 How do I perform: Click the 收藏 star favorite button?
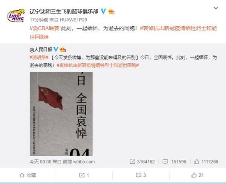28,175
